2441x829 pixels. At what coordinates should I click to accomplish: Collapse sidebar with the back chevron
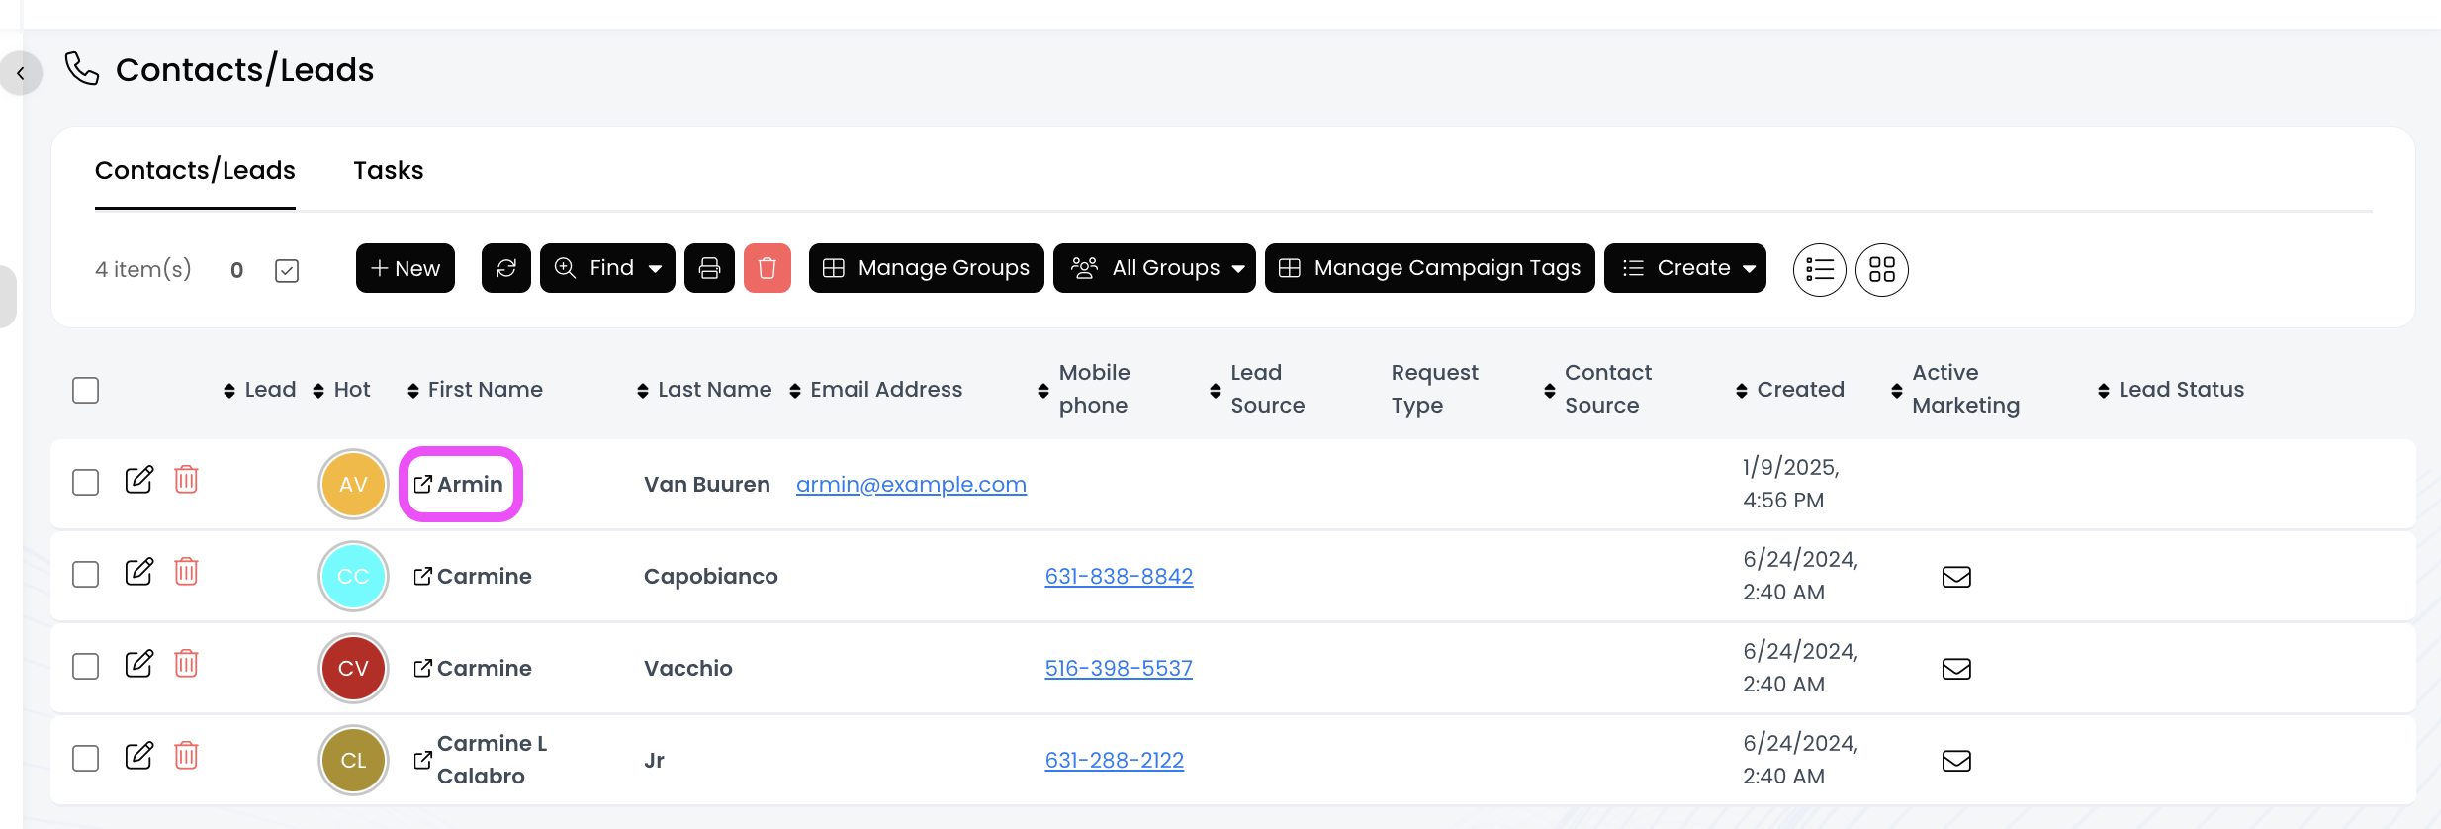coord(21,73)
